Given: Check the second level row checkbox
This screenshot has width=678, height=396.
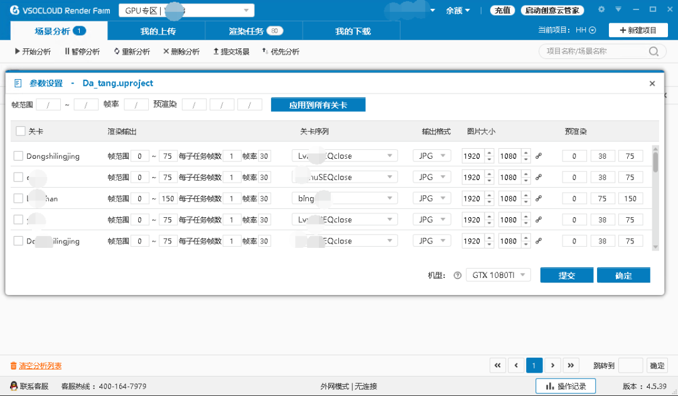Looking at the screenshot, I should [18, 177].
